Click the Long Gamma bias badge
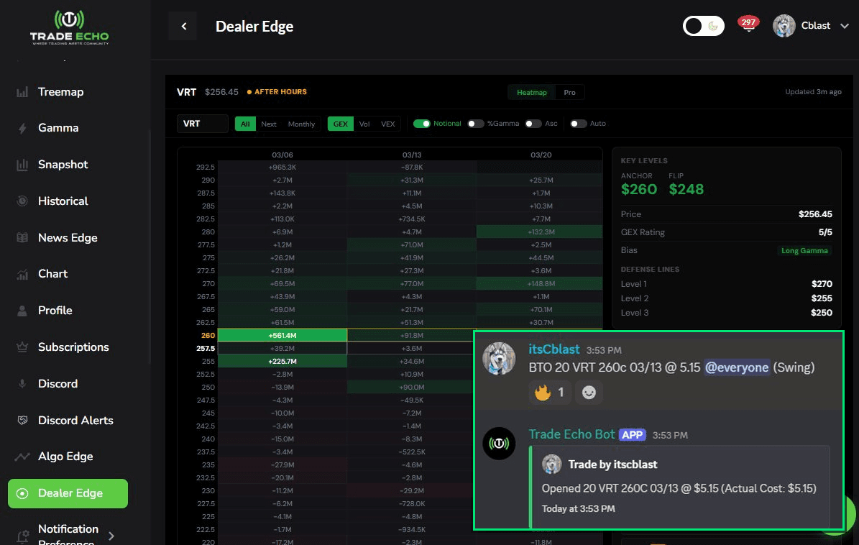This screenshot has width=859, height=545. coord(804,250)
